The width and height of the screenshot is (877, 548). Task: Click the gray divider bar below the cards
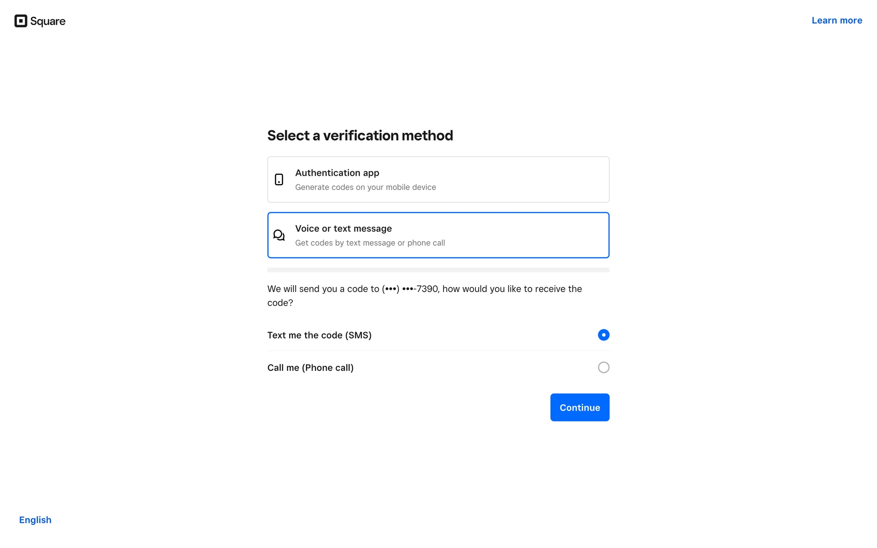(438, 270)
